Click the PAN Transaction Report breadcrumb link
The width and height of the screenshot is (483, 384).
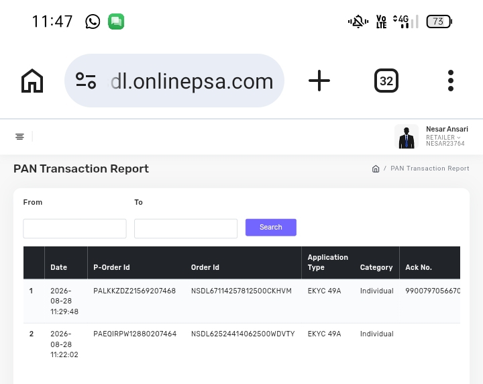tap(430, 169)
